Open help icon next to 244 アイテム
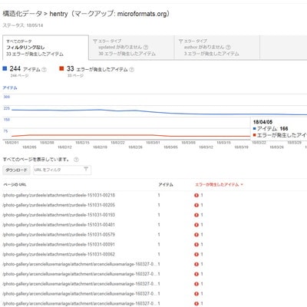The image size is (307, 307). [44, 69]
